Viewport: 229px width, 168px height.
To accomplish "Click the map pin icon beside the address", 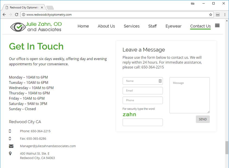I will 11,153.
